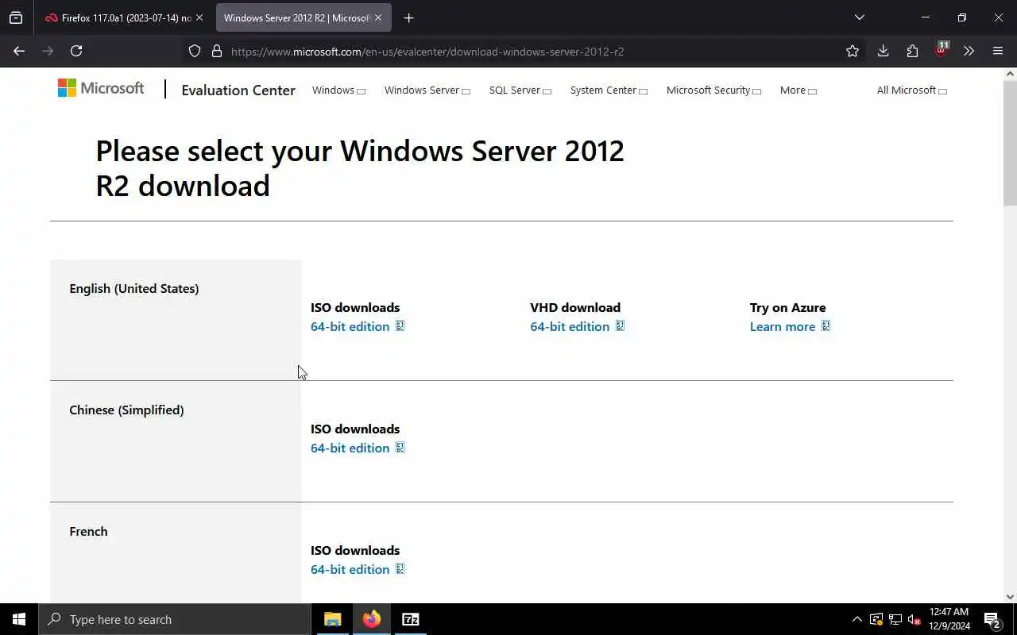1017x635 pixels.
Task: Expand the Windows Server menu
Action: [427, 90]
